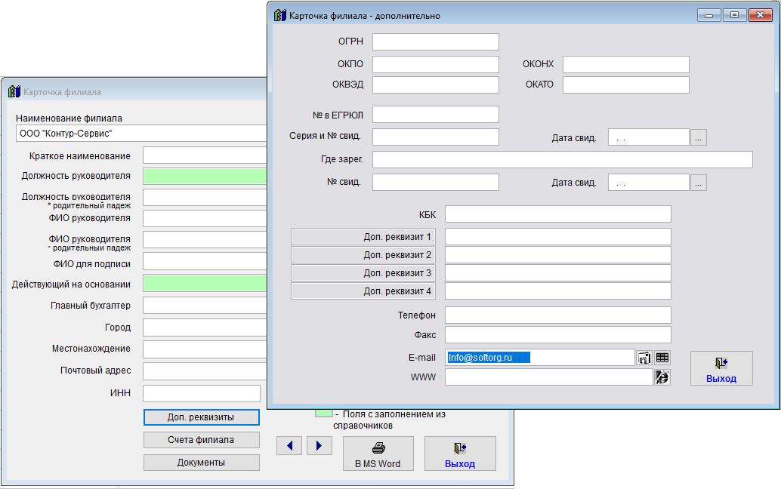Image resolution: width=781 pixels, height=489 pixels.
Task: Click the app icon in Карточка филиала - дополнительно title bar
Action: click(x=280, y=15)
